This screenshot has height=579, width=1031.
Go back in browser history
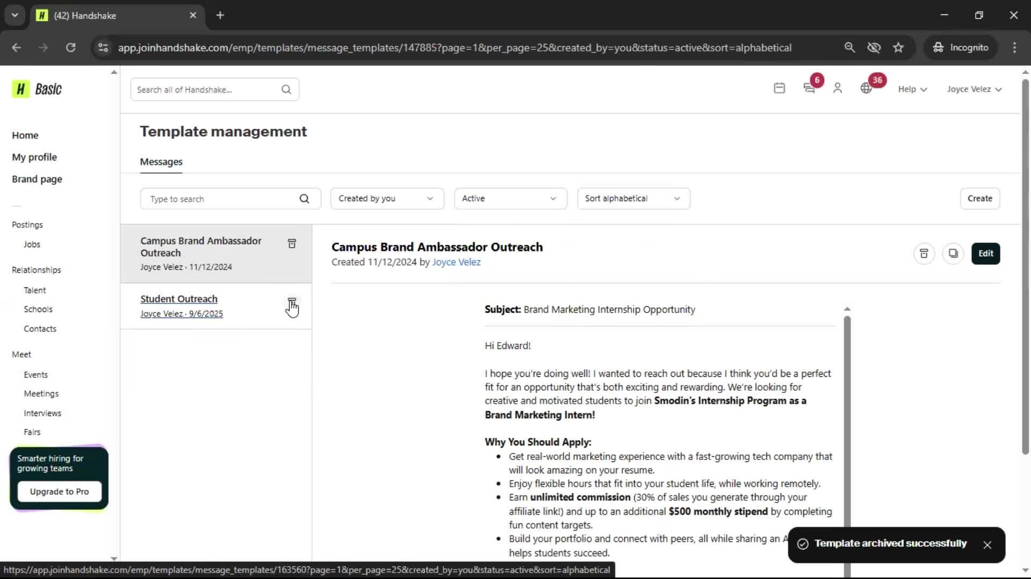[x=17, y=48]
